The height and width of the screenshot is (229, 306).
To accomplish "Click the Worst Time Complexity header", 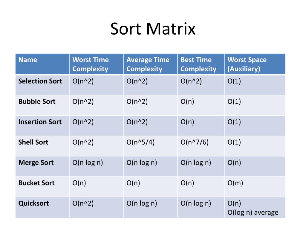I will (91, 64).
